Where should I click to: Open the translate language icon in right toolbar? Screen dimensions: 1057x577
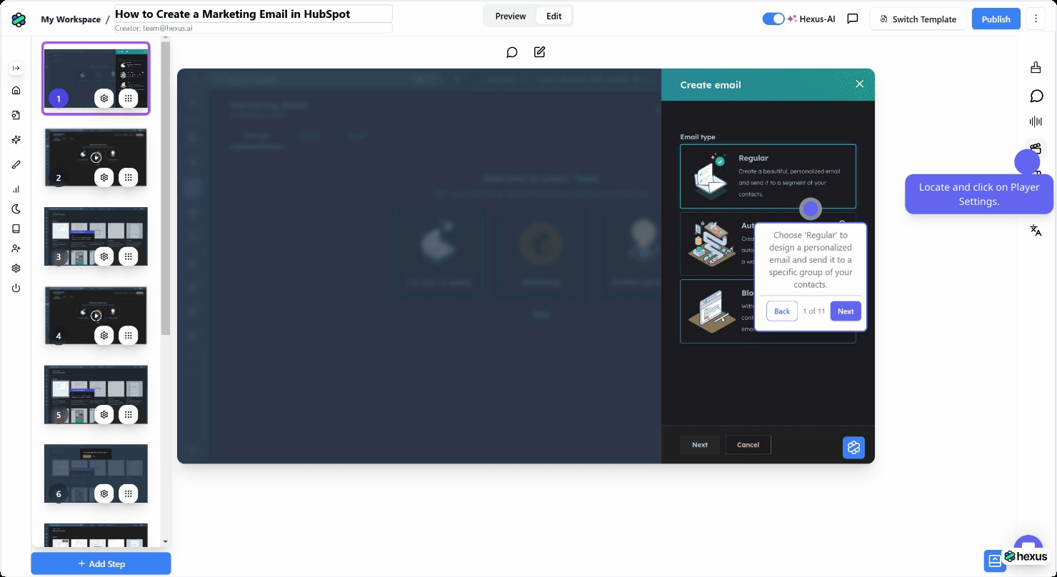click(x=1036, y=231)
